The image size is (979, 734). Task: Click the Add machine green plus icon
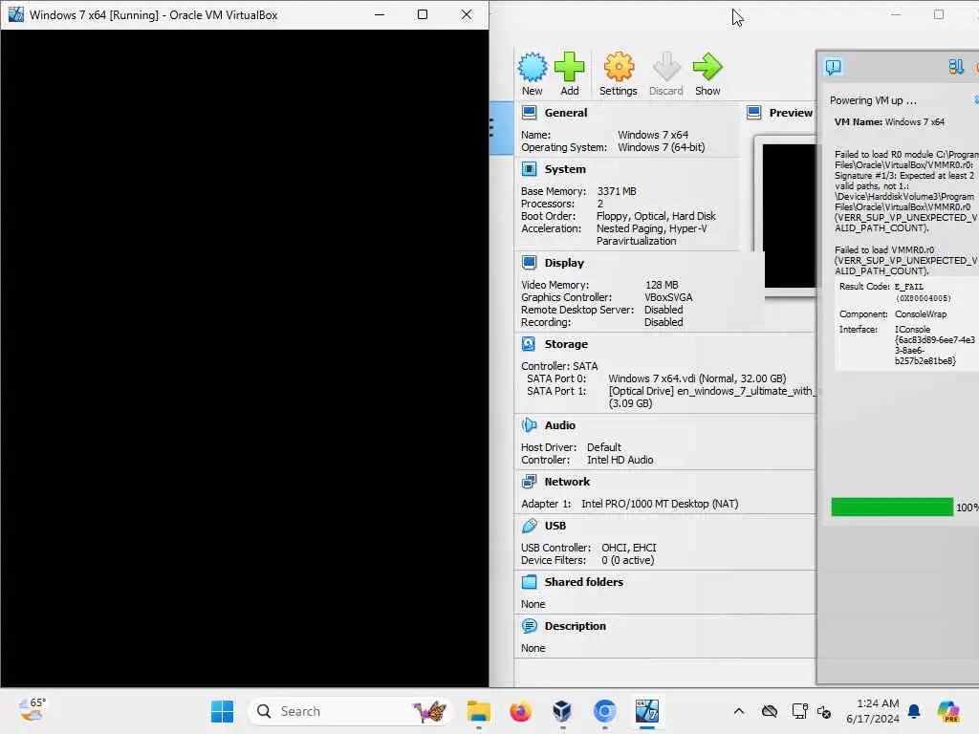click(x=570, y=67)
